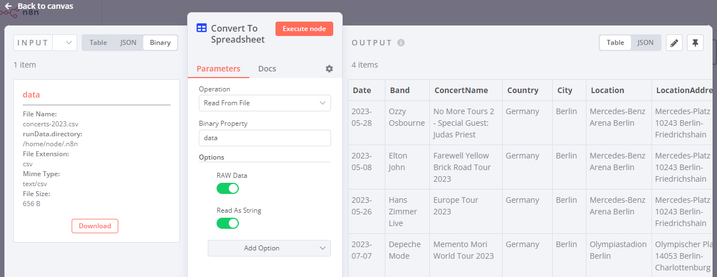Click the back arrow to canvas

click(x=8, y=6)
